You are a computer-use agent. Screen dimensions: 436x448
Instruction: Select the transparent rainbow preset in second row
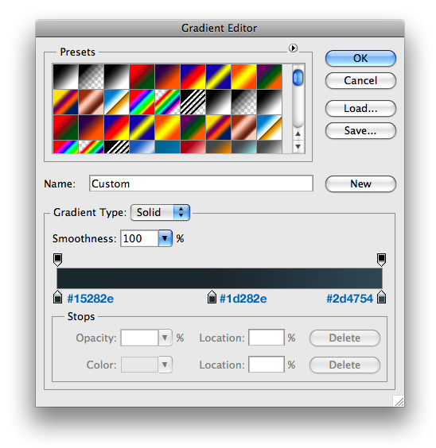click(167, 102)
